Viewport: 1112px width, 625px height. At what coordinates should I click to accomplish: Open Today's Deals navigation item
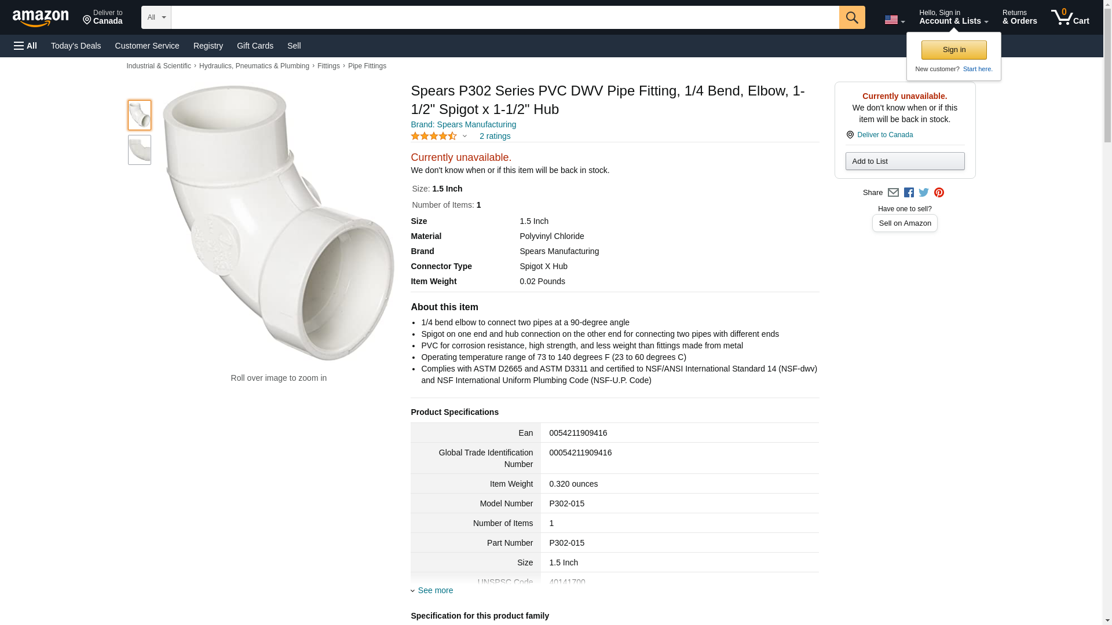[x=76, y=46]
